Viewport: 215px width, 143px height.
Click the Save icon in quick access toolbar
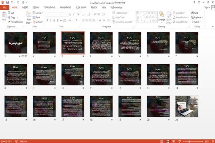click(8, 2)
